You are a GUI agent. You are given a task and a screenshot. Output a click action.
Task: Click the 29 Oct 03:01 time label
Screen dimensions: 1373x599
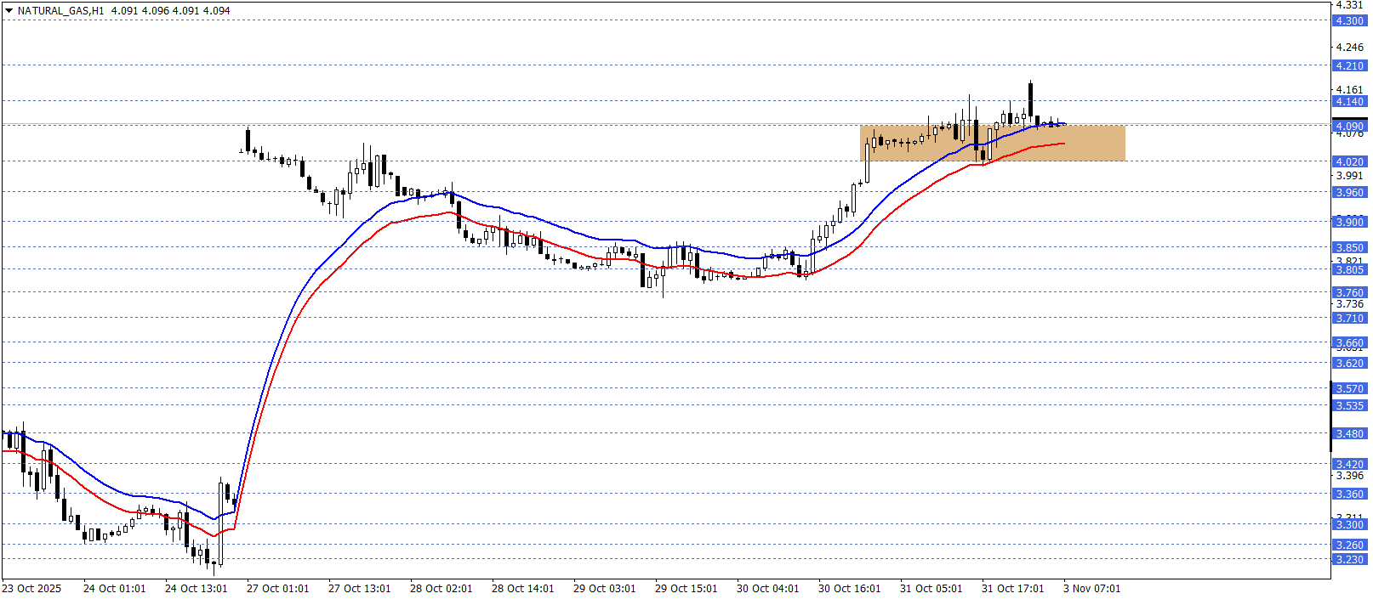pyautogui.click(x=604, y=589)
